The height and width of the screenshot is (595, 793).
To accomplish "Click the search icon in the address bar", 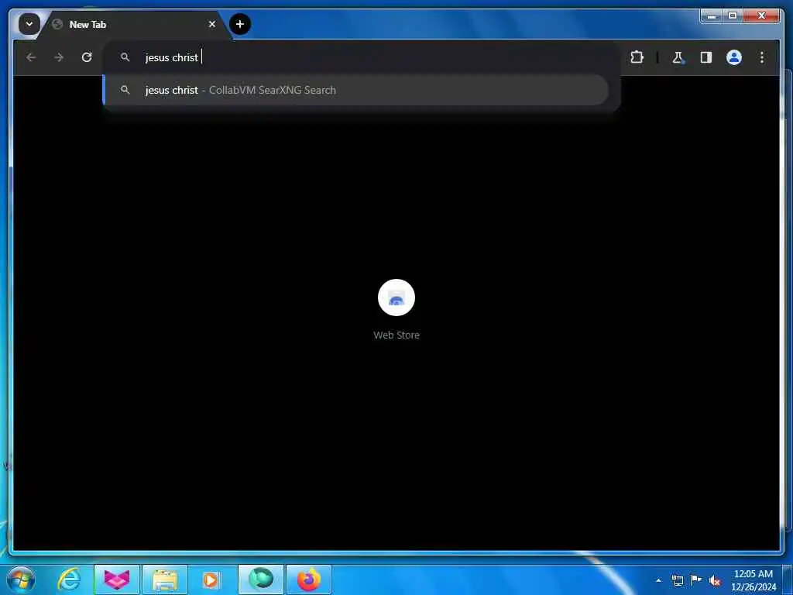I will coord(125,57).
